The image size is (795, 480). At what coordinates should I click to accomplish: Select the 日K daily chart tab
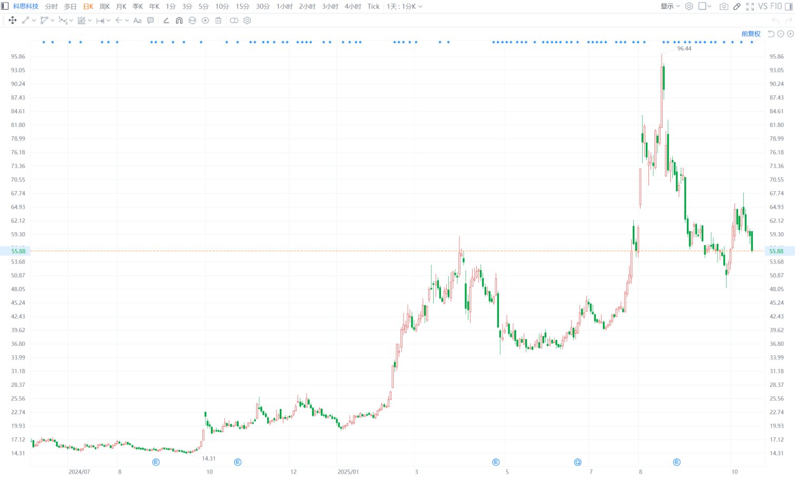(x=88, y=6)
